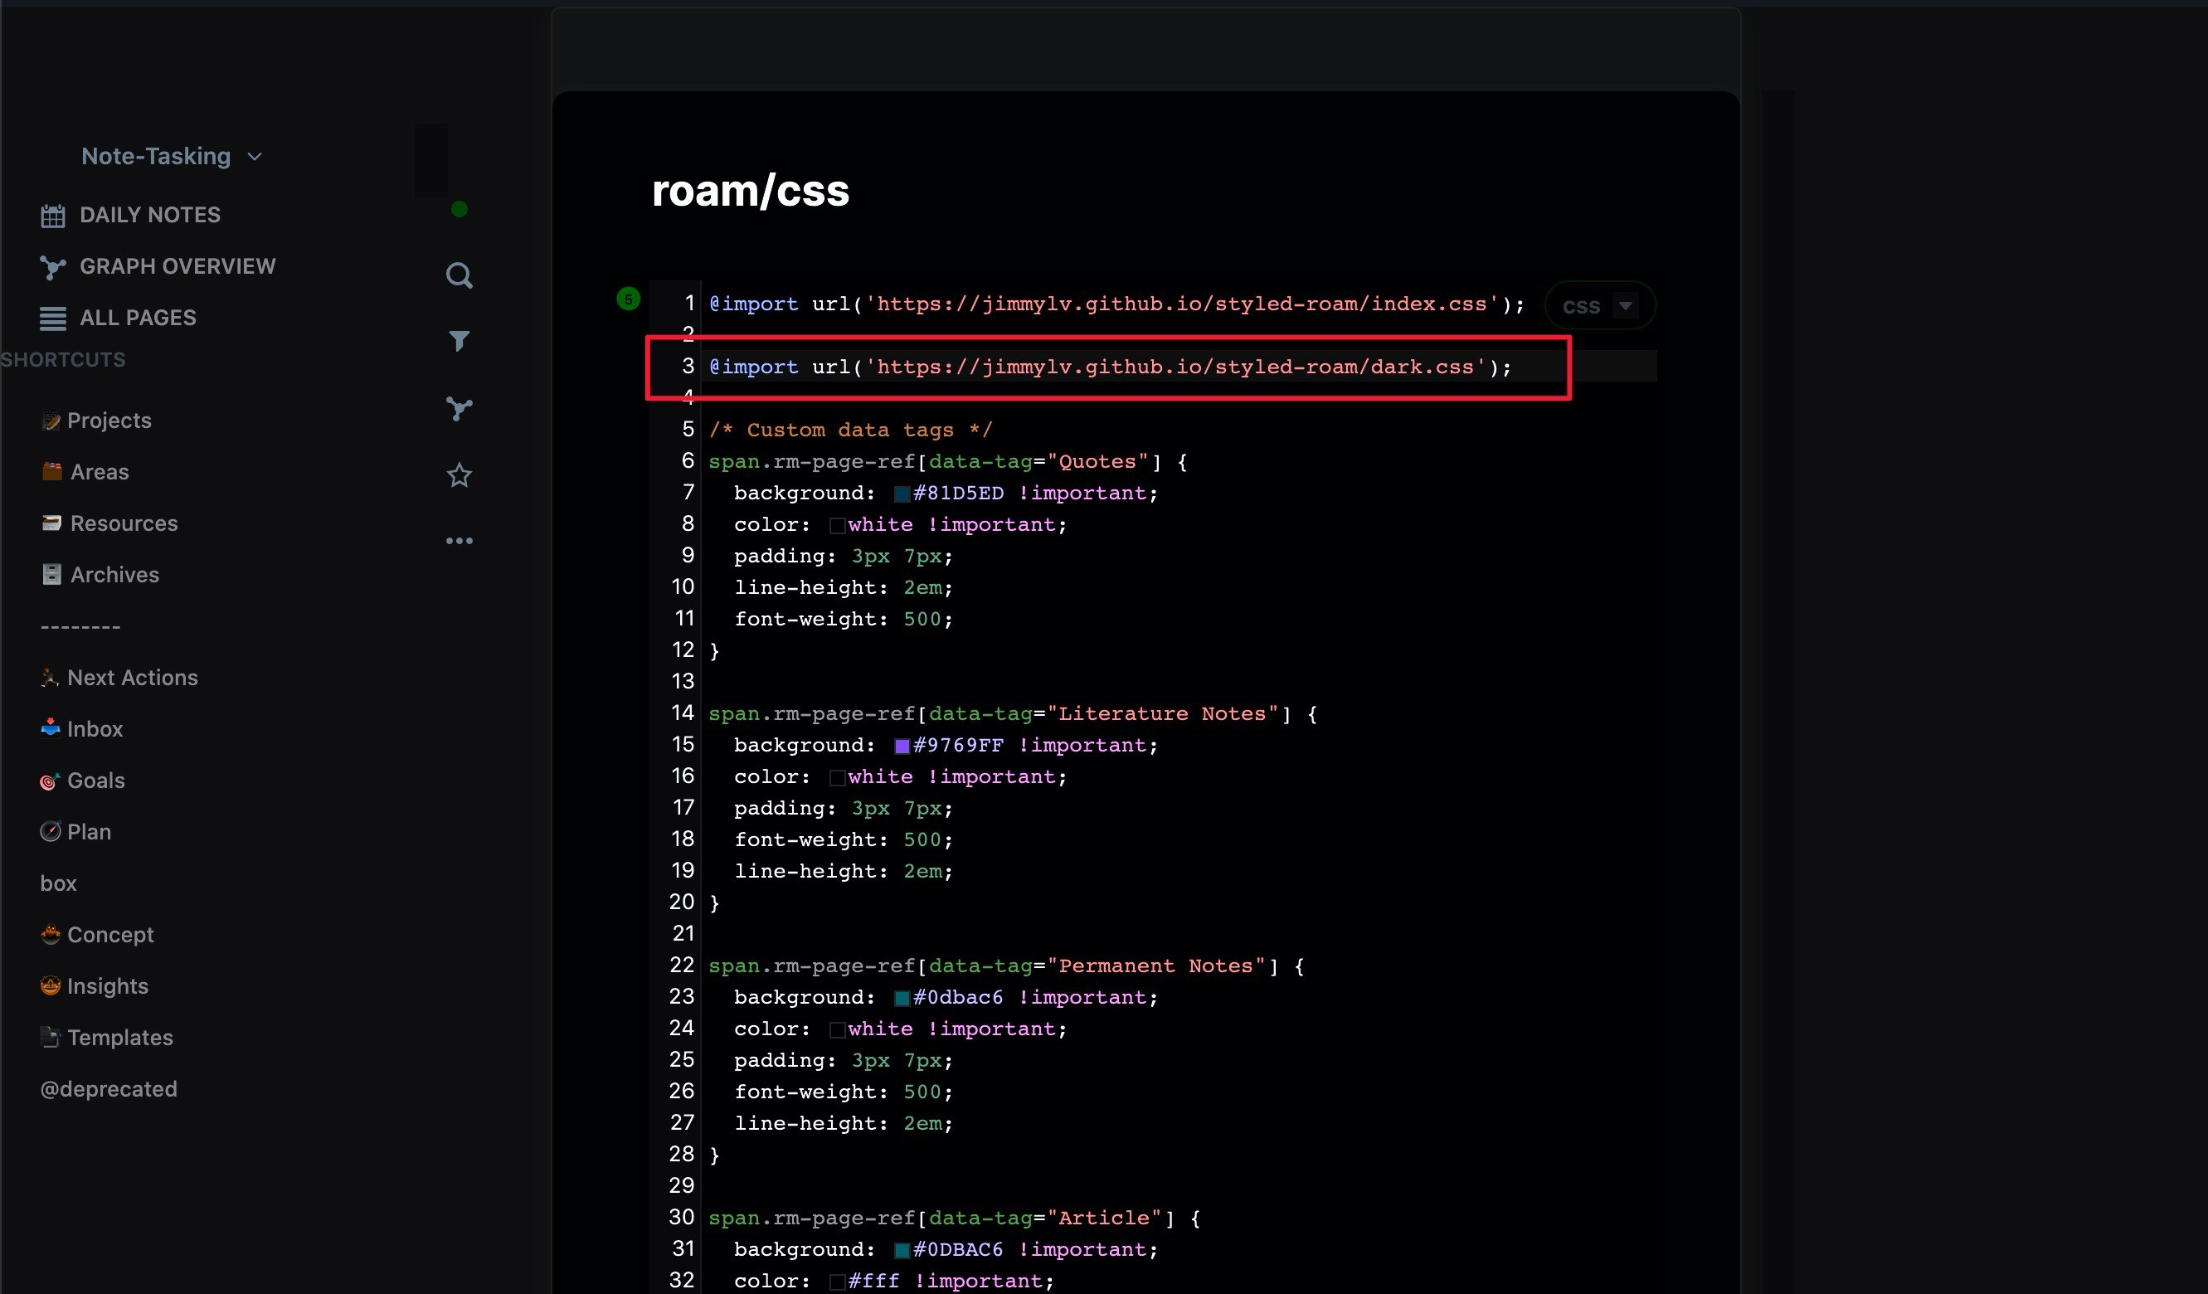Click the roam/css page title
This screenshot has height=1294, width=2208.
click(750, 191)
